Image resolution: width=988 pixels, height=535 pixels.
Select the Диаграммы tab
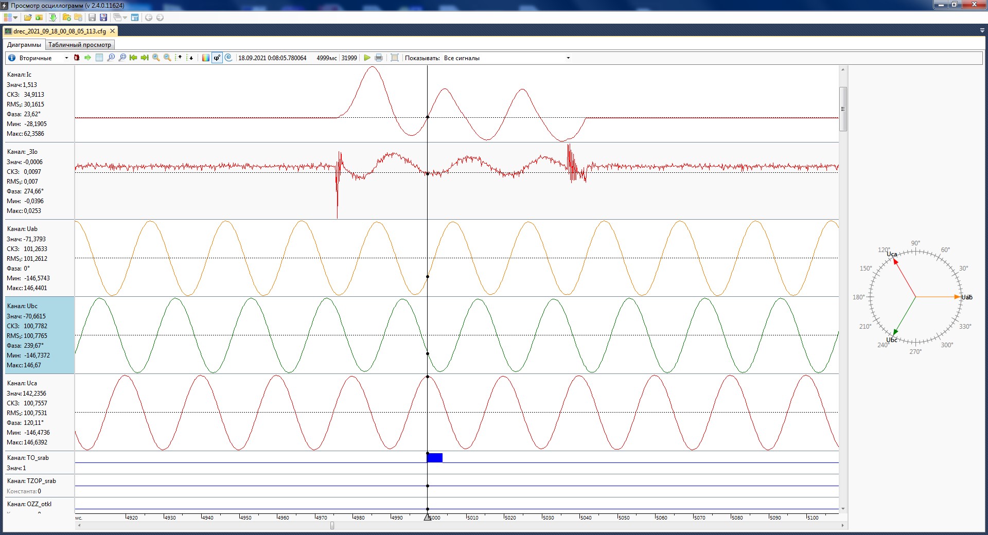24,45
